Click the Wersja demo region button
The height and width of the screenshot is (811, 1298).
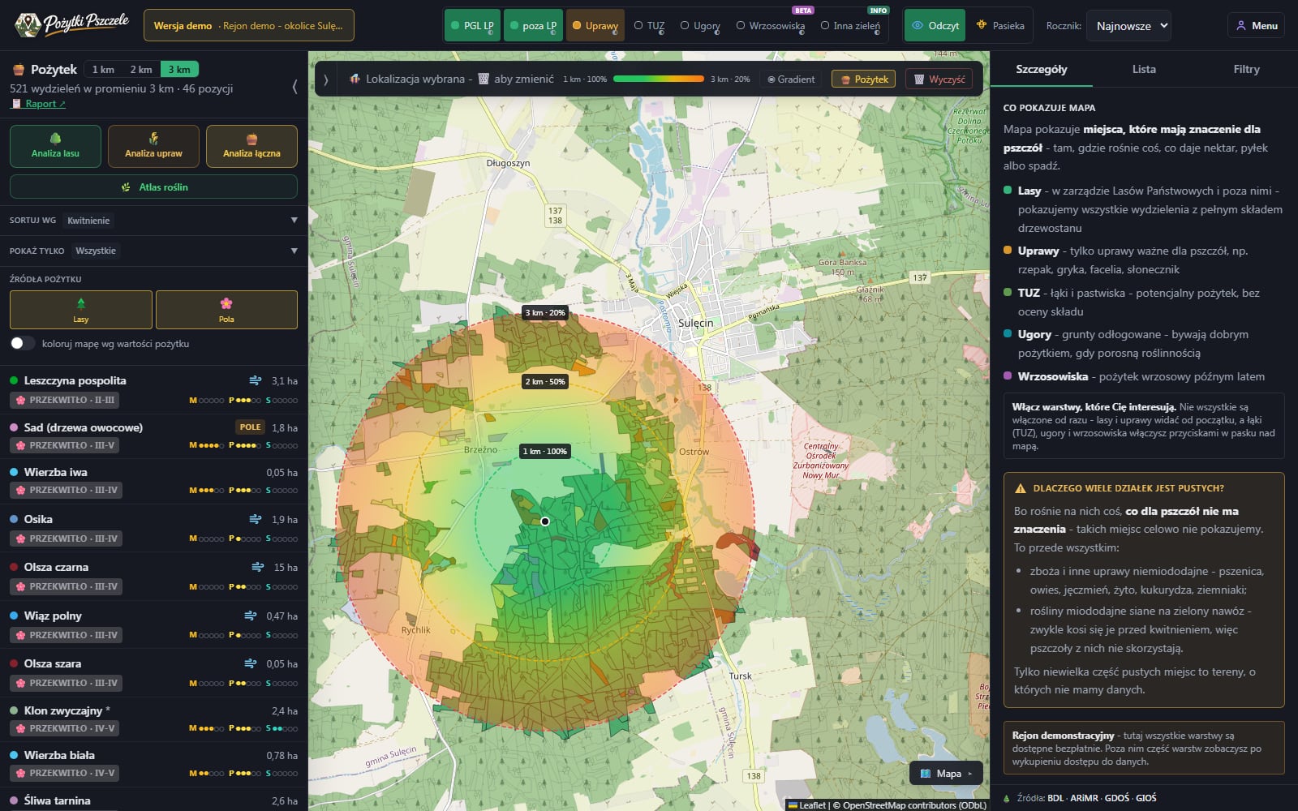249,25
